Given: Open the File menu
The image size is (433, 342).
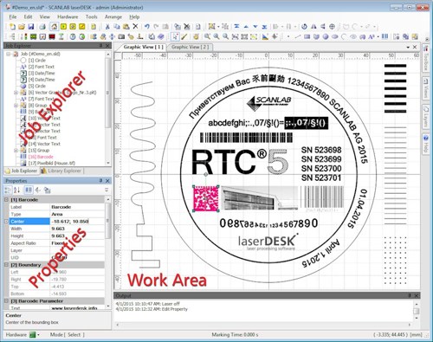Looking at the screenshot, I should (13, 16).
